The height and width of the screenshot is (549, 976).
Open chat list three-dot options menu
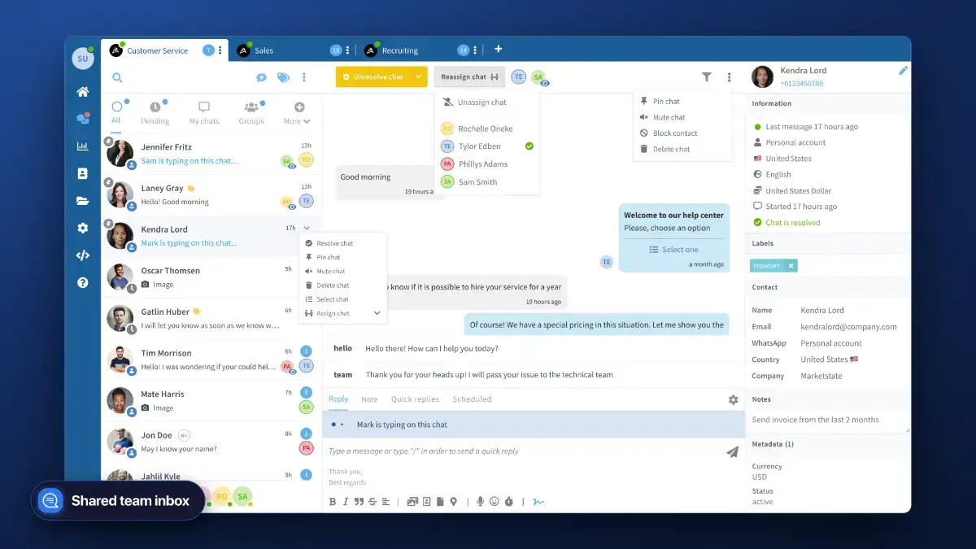click(x=304, y=77)
